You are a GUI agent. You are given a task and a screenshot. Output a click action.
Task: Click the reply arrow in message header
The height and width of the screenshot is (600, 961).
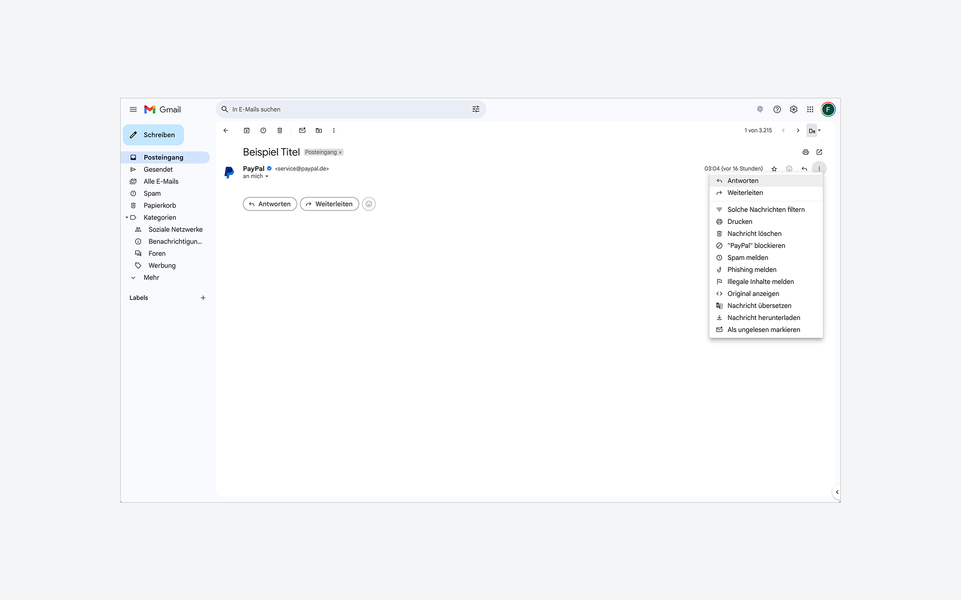(x=804, y=169)
